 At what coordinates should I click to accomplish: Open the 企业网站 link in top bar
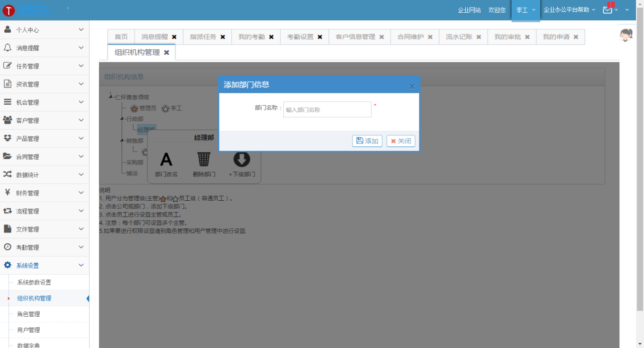(469, 10)
